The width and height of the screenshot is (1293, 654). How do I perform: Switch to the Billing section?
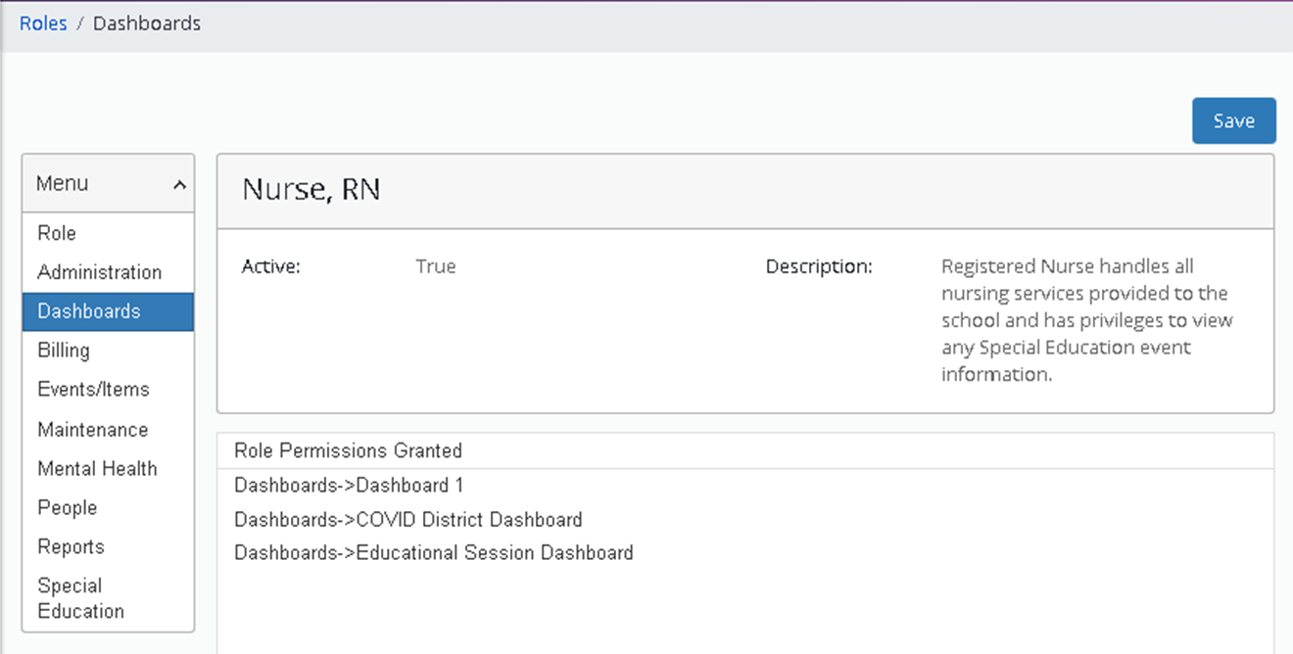click(63, 350)
